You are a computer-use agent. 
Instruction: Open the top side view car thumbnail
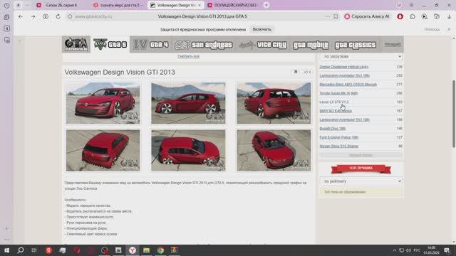point(188,150)
